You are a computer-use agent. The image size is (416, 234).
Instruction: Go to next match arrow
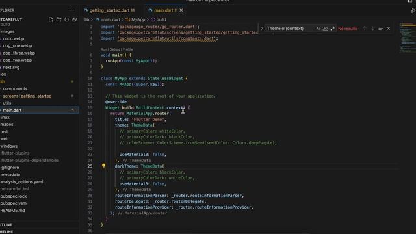(372, 28)
